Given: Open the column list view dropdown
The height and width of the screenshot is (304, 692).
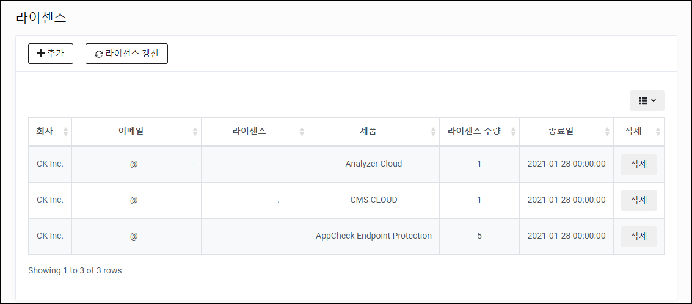Looking at the screenshot, I should coord(647,101).
